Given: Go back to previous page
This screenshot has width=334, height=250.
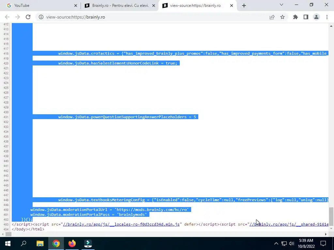Looking at the screenshot, I should pyautogui.click(x=7, y=17).
